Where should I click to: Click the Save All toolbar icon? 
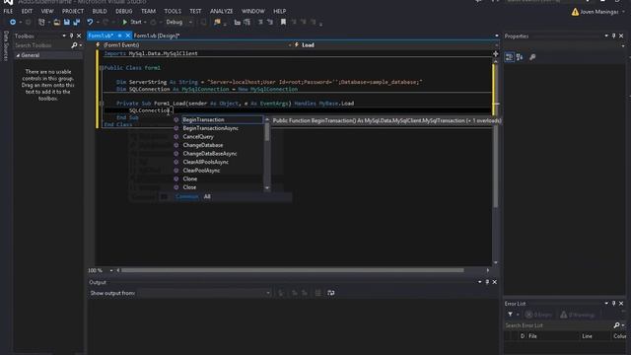click(77, 22)
